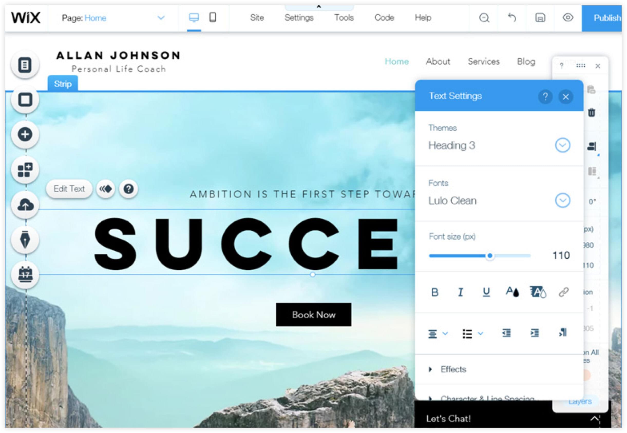Open the Themes Heading 3 dropdown

tap(562, 145)
